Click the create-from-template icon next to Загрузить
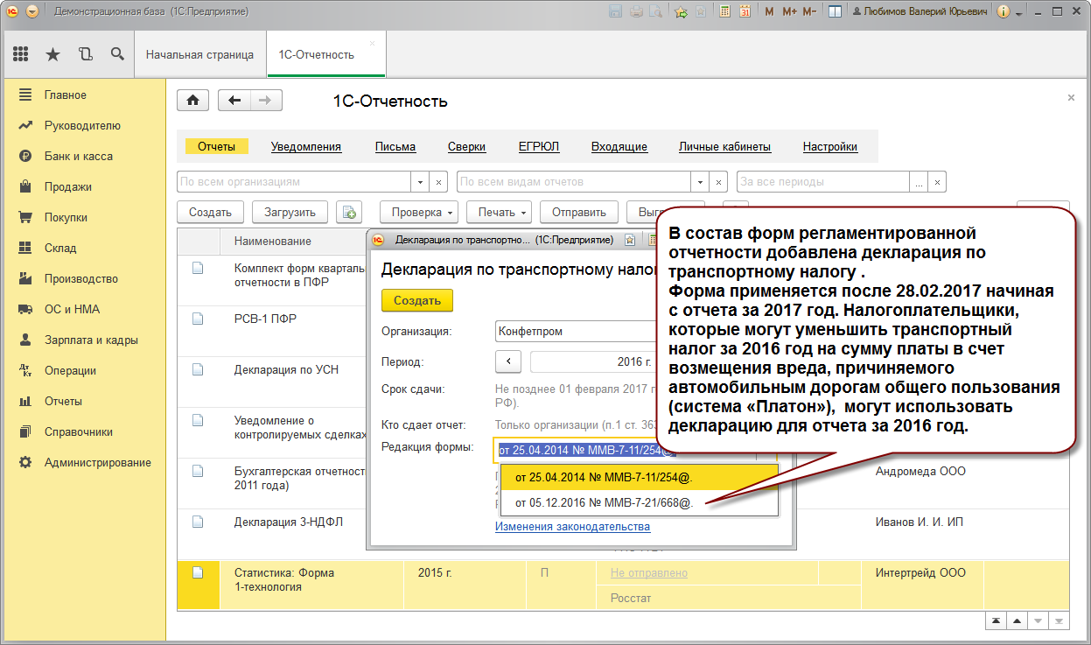The height and width of the screenshot is (645, 1091). coord(349,212)
